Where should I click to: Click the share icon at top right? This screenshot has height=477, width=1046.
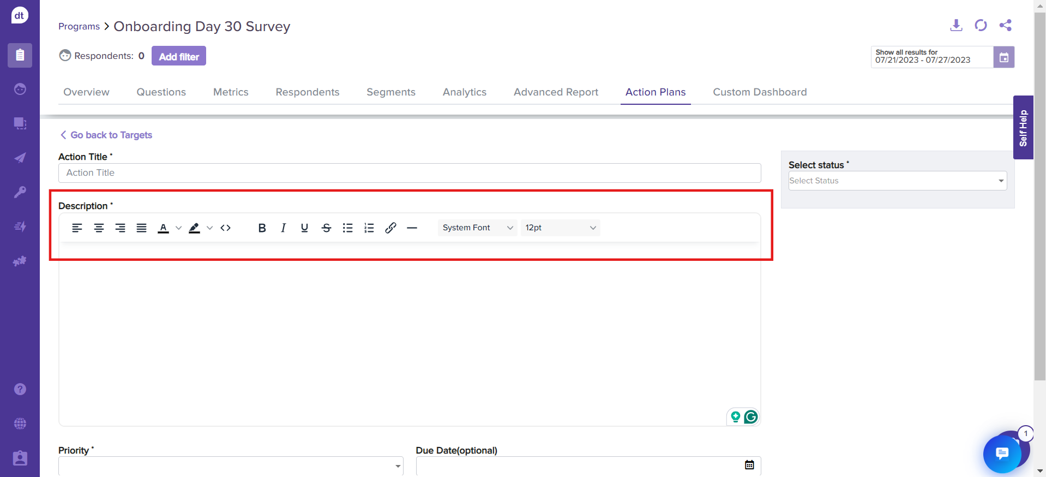1005,25
